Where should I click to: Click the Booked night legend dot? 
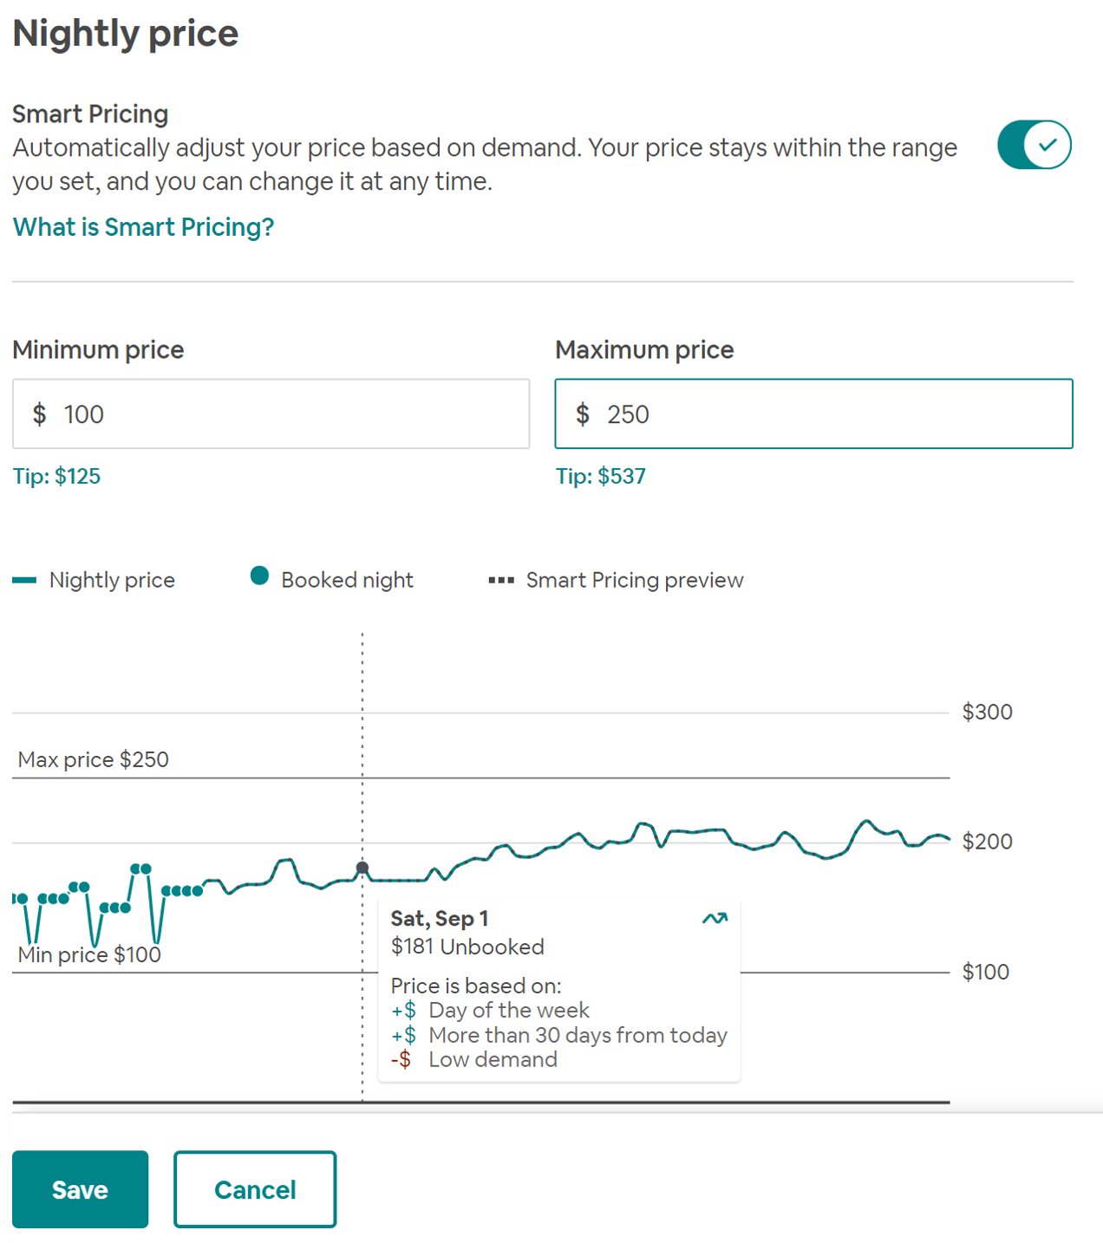259,576
